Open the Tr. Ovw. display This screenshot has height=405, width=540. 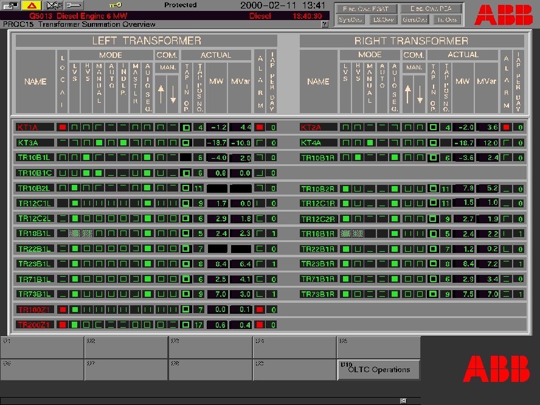447,19
